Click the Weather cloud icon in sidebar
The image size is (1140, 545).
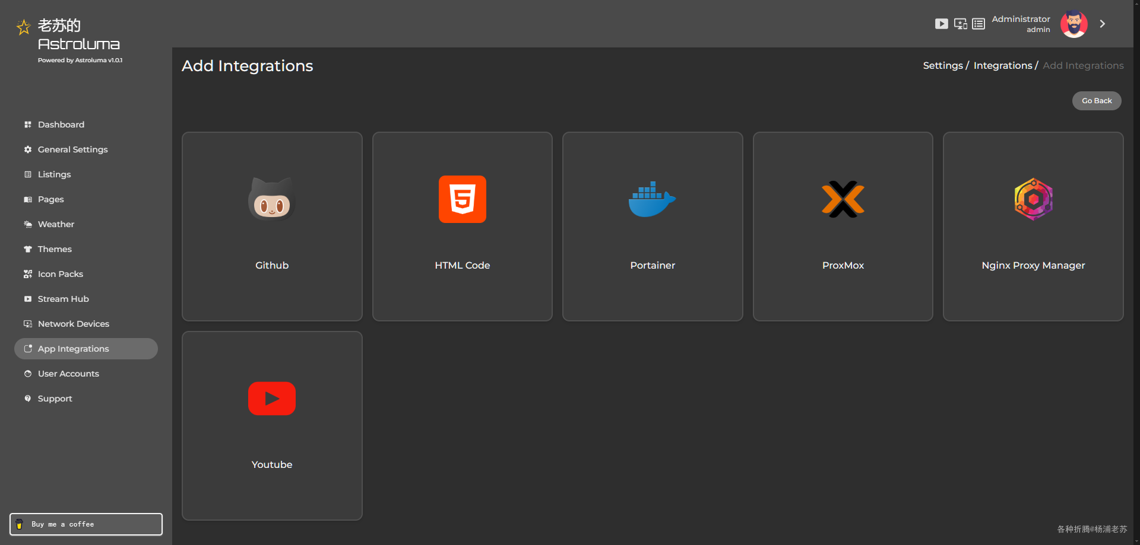pyautogui.click(x=28, y=224)
